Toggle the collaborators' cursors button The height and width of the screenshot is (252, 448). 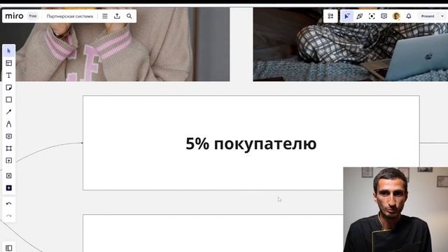pos(347,16)
